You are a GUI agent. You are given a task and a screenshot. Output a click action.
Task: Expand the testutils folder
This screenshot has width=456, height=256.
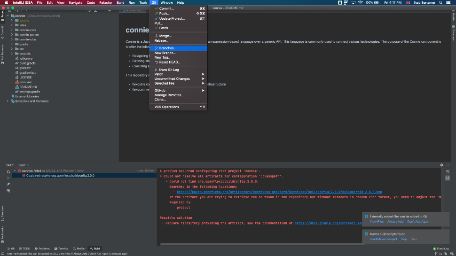[12, 54]
